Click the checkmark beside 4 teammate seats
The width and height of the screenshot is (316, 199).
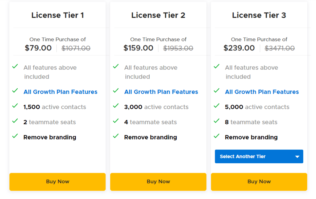coord(116,121)
